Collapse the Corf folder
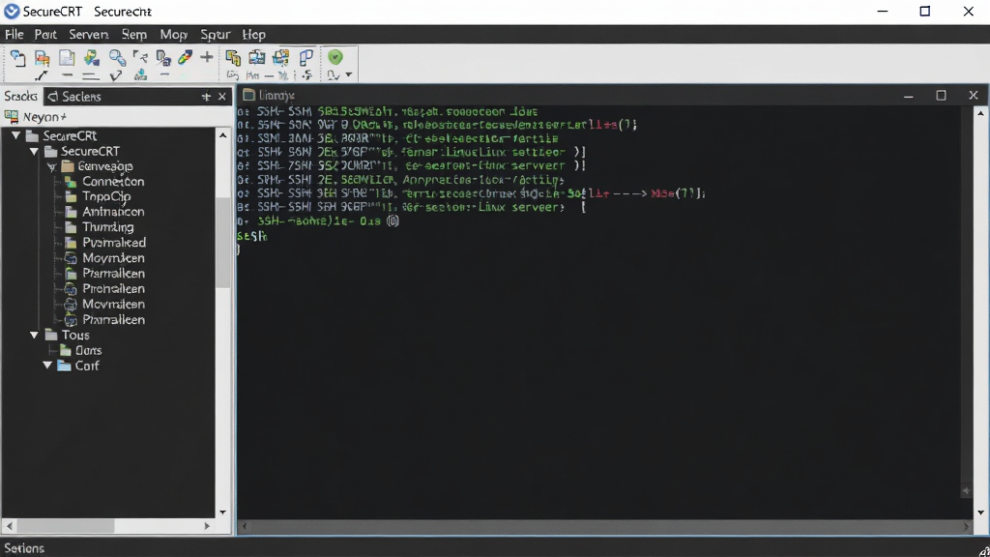 (x=47, y=365)
